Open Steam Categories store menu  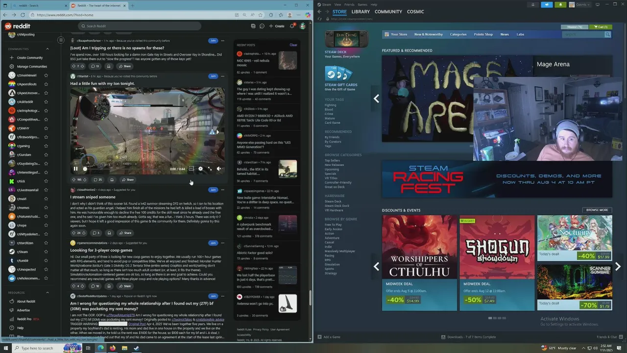pos(458,34)
